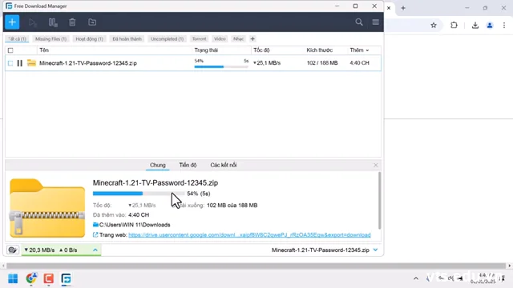Close the download details panel

point(376,166)
